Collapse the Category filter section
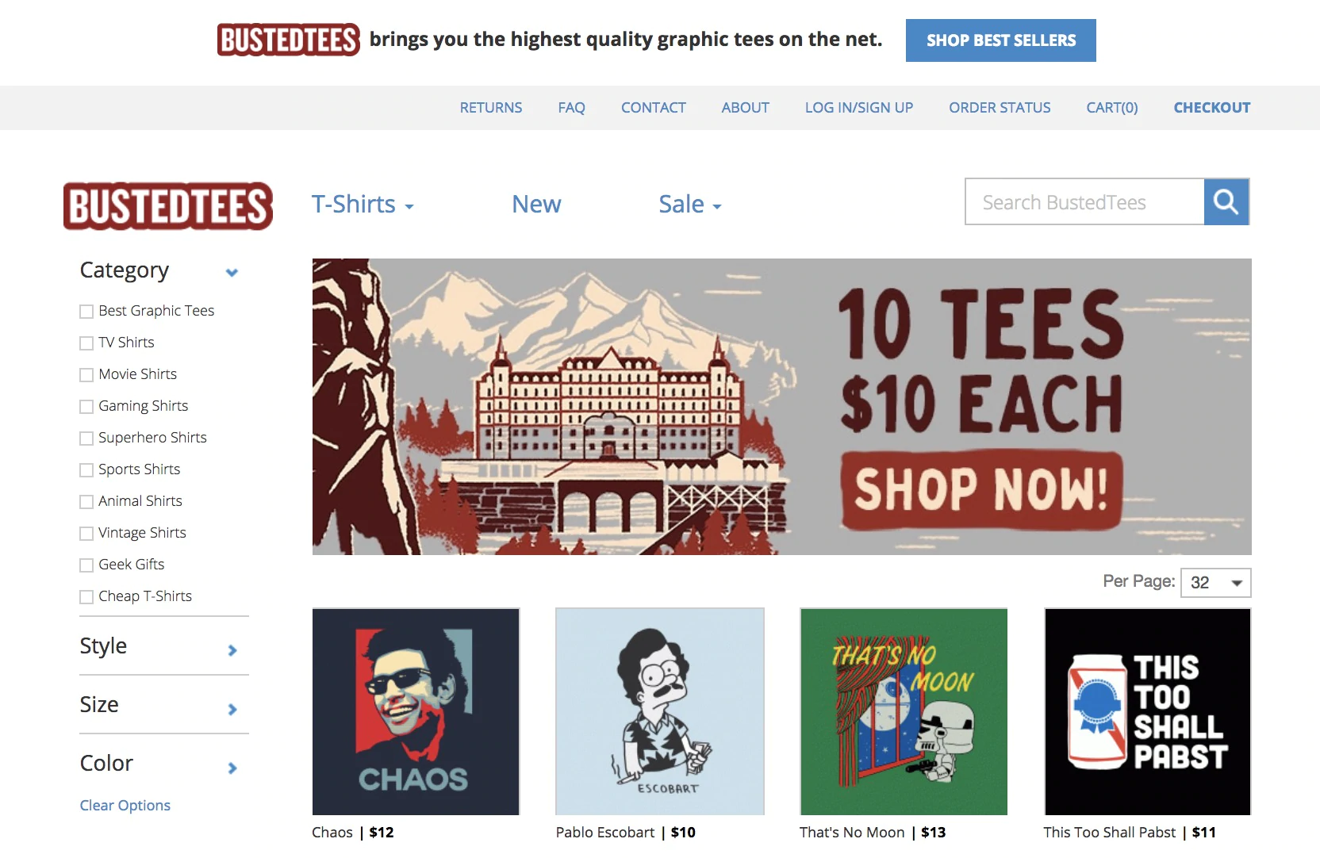The image size is (1320, 858). point(232,272)
